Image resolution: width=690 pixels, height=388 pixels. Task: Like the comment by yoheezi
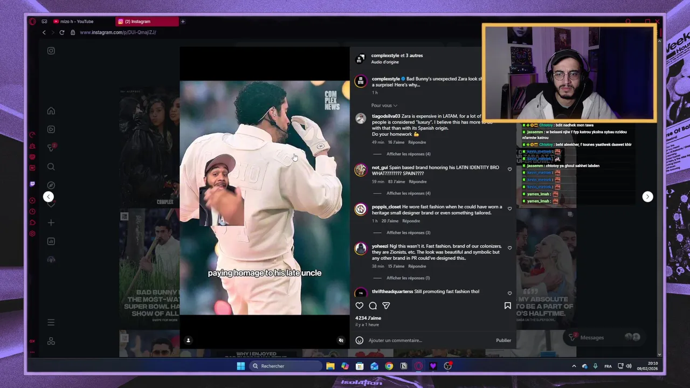[509, 248]
